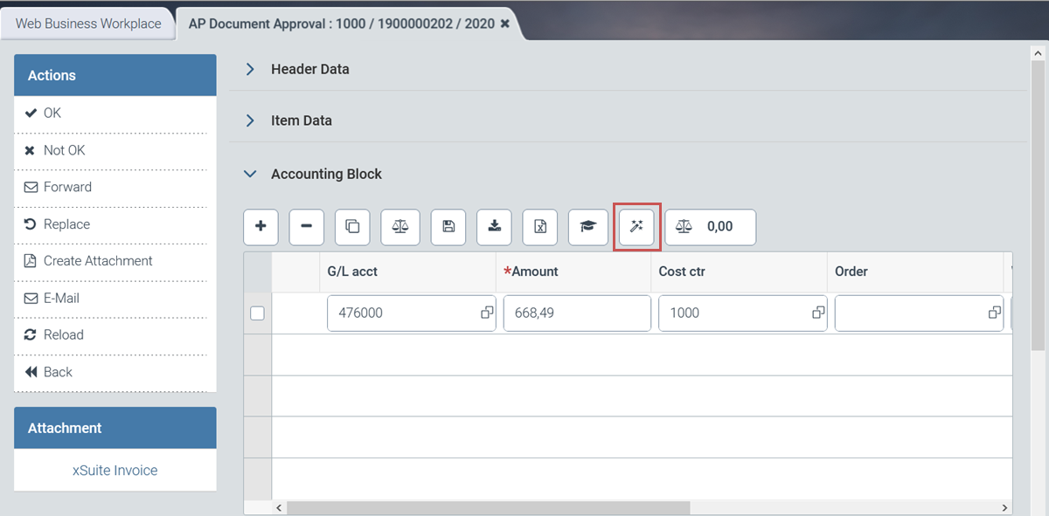Click the Excel export icon
Image resolution: width=1049 pixels, height=516 pixels.
click(x=540, y=227)
